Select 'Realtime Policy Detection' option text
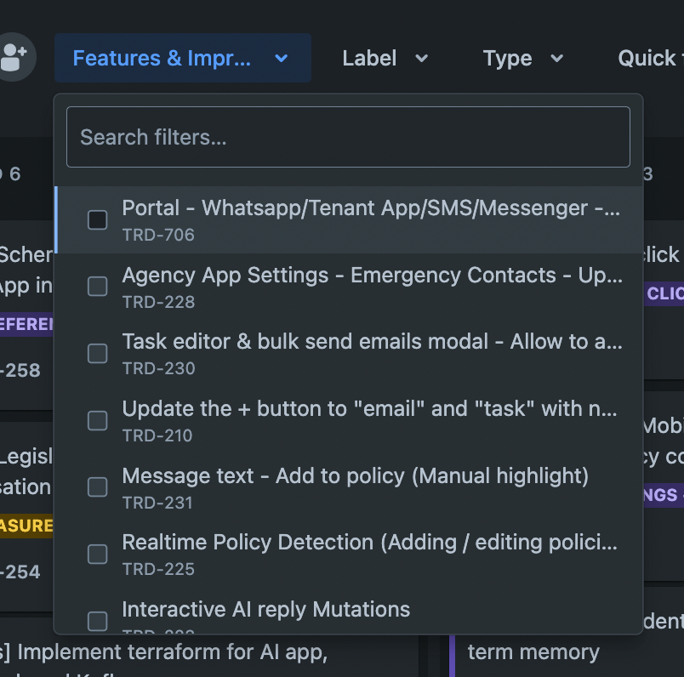Viewport: 684px width, 677px height. tap(370, 543)
